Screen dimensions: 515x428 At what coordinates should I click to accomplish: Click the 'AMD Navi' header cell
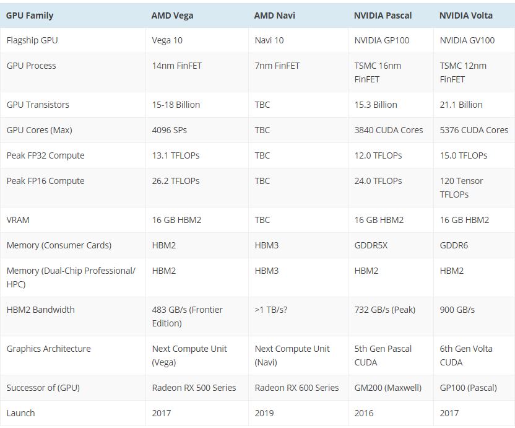(274, 15)
